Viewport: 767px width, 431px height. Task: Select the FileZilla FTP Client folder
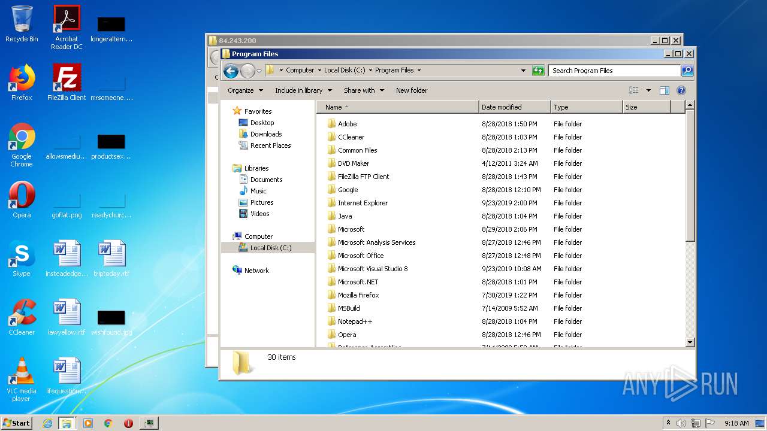363,177
